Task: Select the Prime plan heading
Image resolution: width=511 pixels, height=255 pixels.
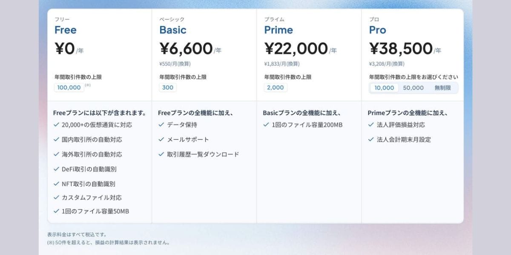Action: click(x=277, y=30)
